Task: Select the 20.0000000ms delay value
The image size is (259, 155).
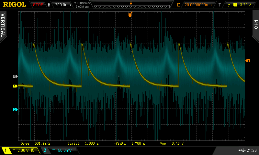Action: [x=198, y=5]
